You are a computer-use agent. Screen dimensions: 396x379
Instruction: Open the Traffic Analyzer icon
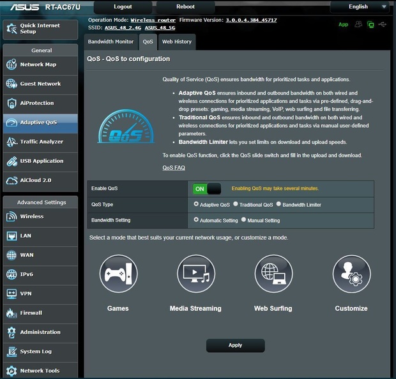11,142
